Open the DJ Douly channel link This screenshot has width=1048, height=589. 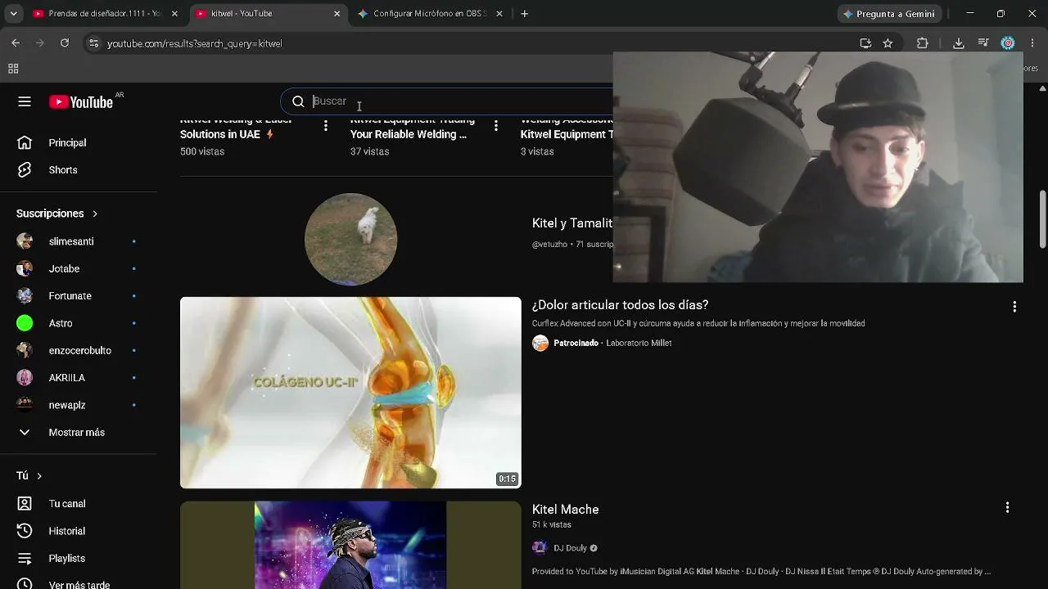click(571, 548)
